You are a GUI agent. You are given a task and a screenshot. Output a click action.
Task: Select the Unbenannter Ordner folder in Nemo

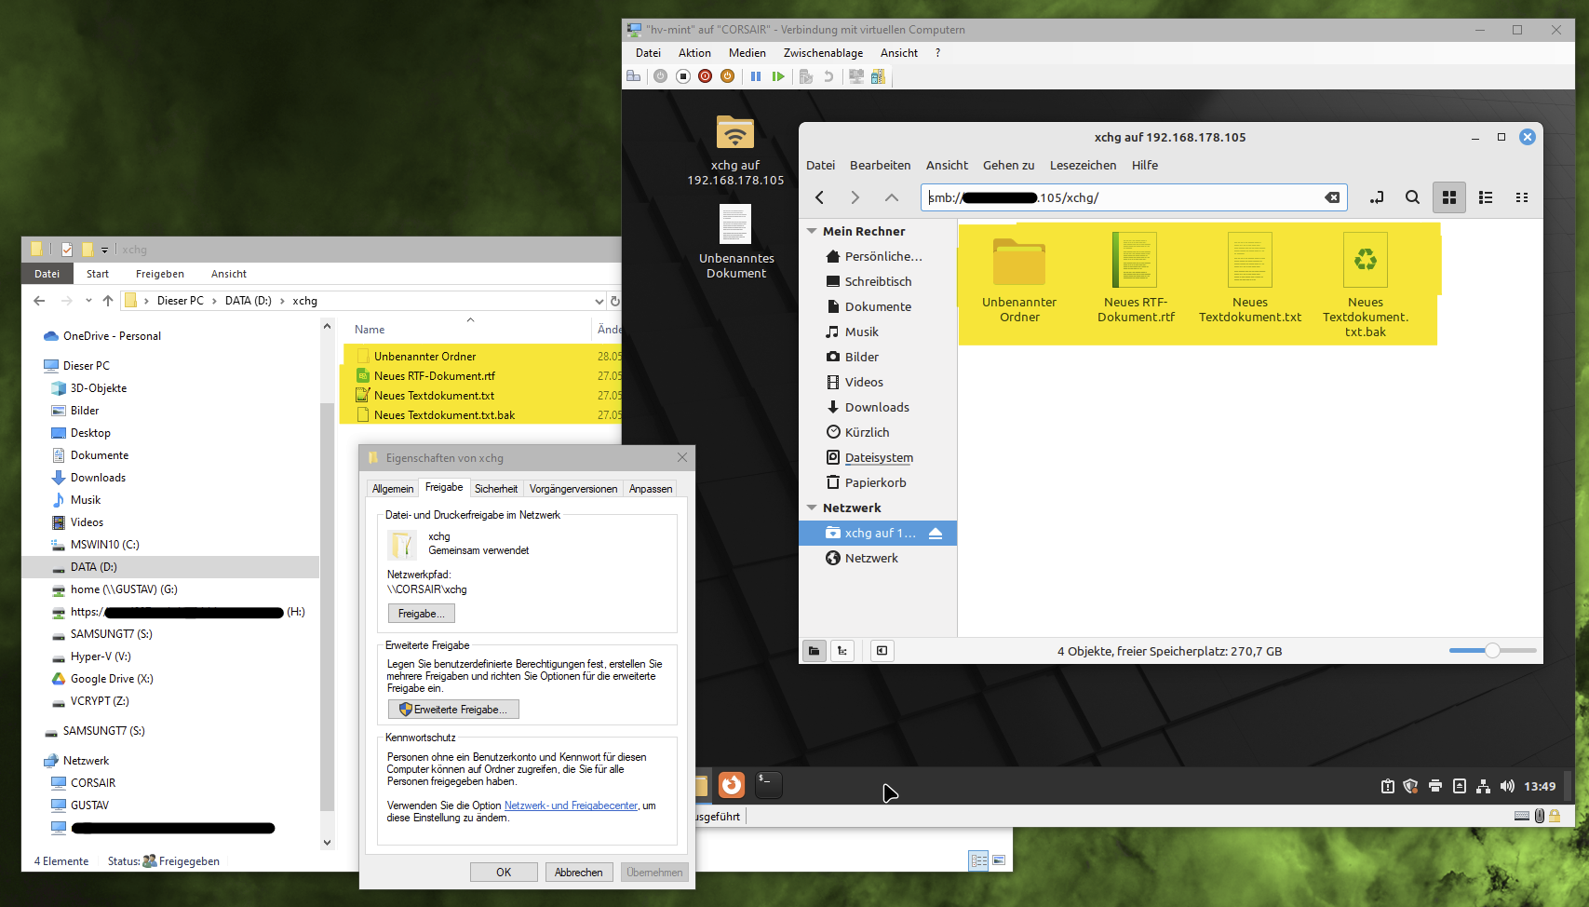point(1019,278)
